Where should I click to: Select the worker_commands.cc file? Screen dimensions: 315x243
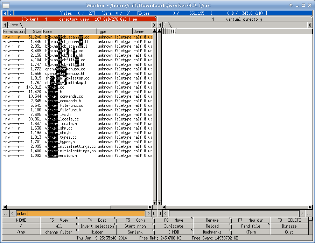(64, 96)
